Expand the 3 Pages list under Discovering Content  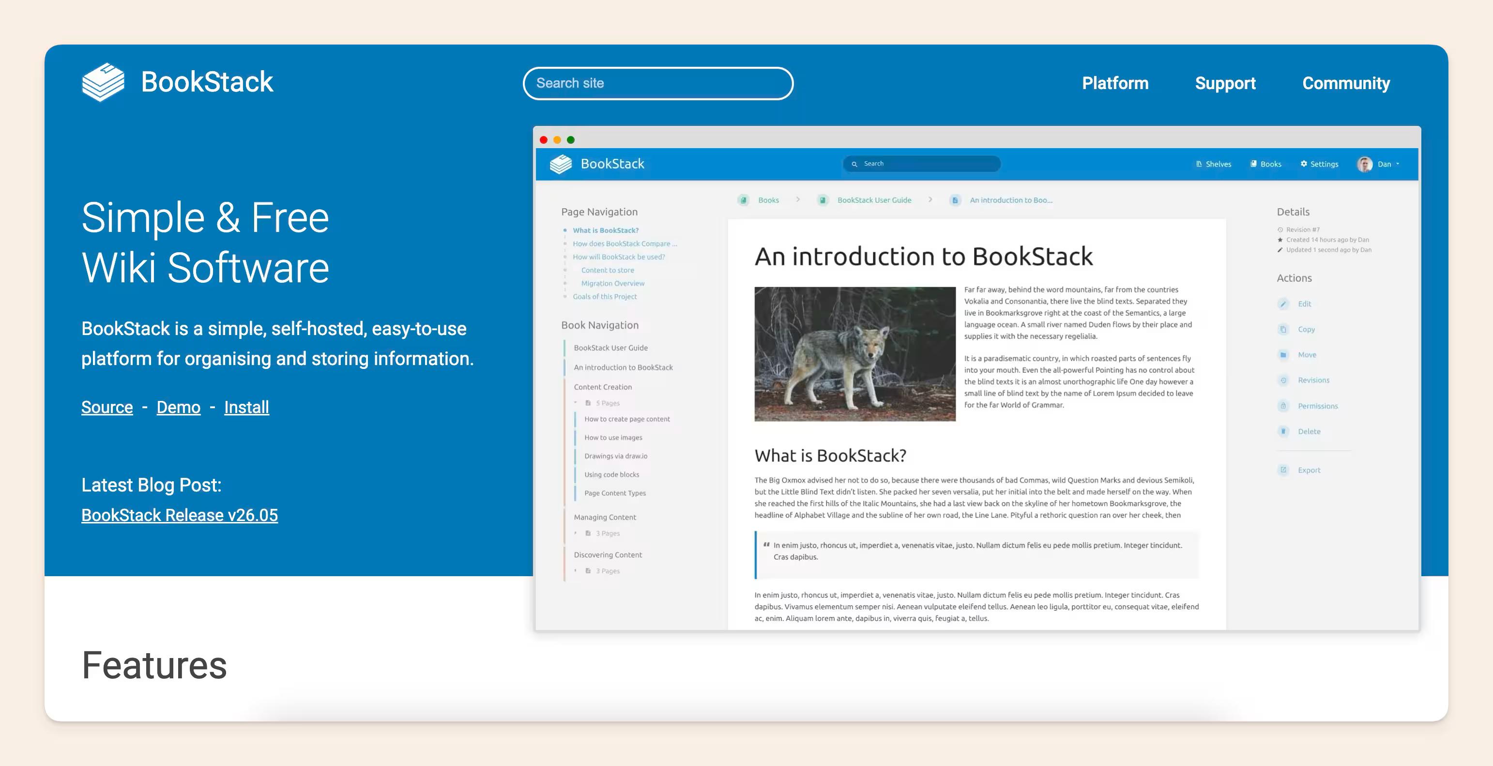[x=576, y=570]
